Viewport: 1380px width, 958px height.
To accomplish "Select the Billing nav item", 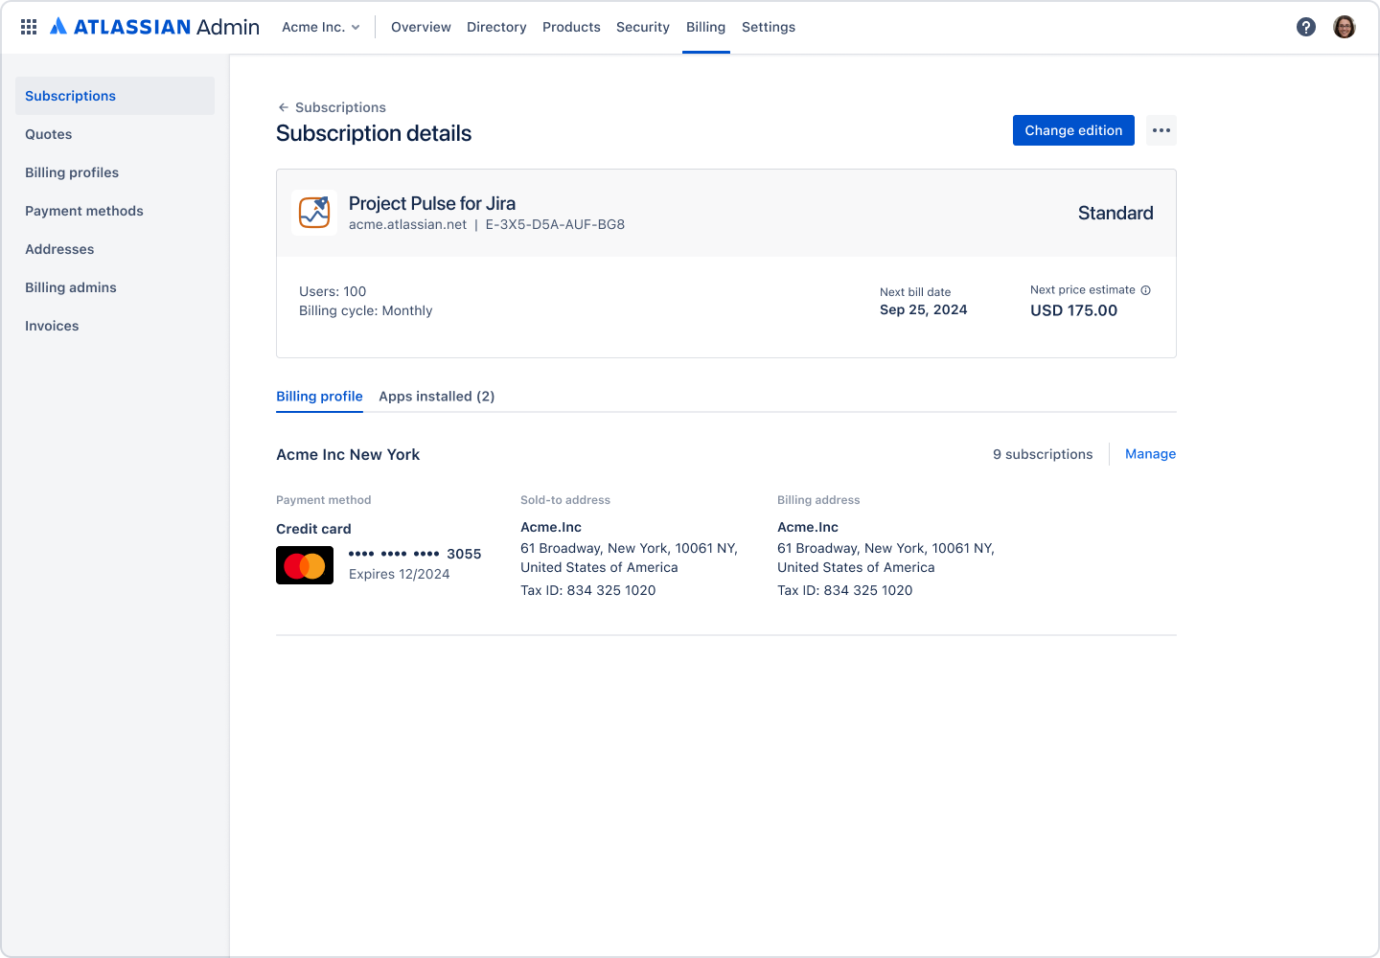I will tap(705, 27).
